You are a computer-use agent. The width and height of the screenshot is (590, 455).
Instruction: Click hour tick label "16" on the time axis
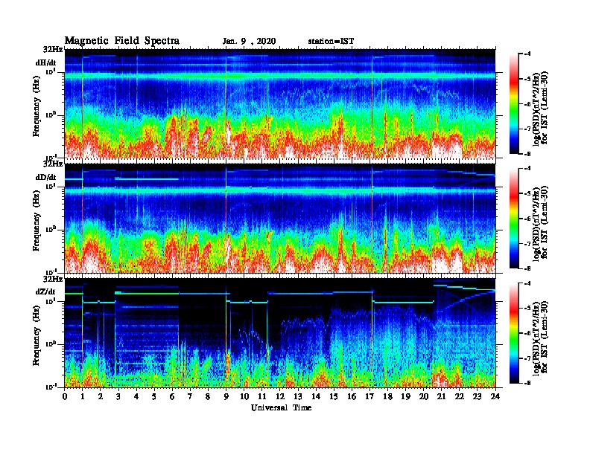pos(352,396)
